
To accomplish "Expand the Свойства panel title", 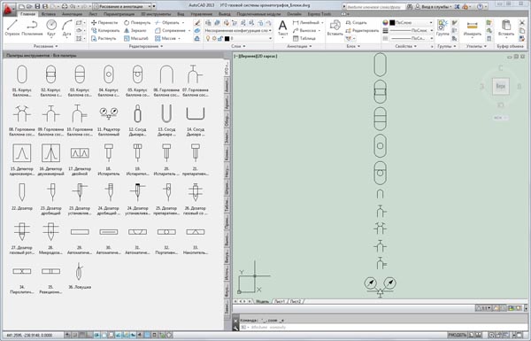I will tap(405, 46).
